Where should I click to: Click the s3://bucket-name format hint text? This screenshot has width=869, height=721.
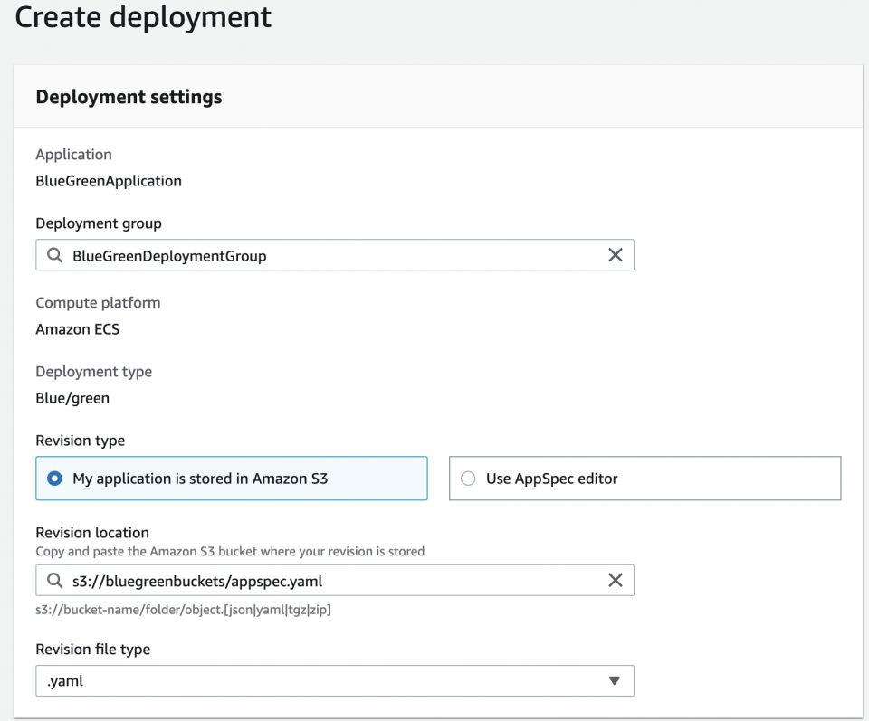[x=183, y=610]
